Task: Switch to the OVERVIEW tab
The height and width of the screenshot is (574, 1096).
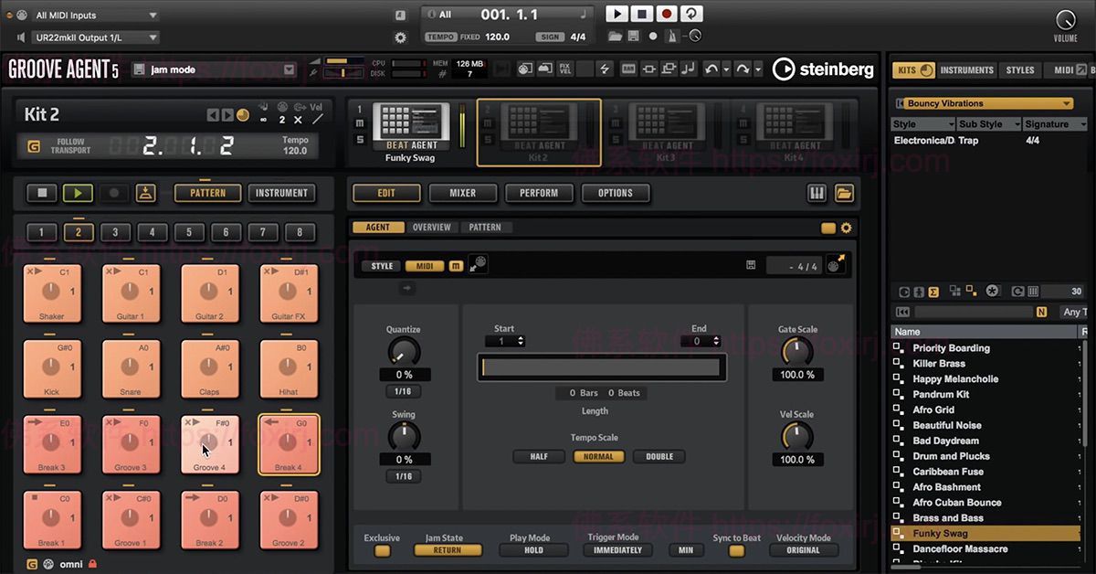Action: click(432, 227)
